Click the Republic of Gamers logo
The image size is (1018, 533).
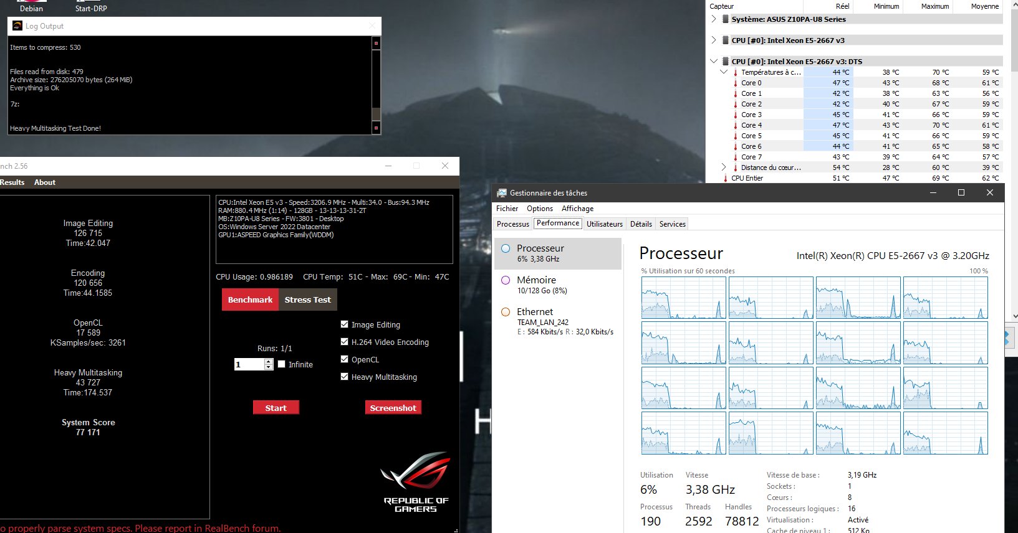[x=416, y=482]
